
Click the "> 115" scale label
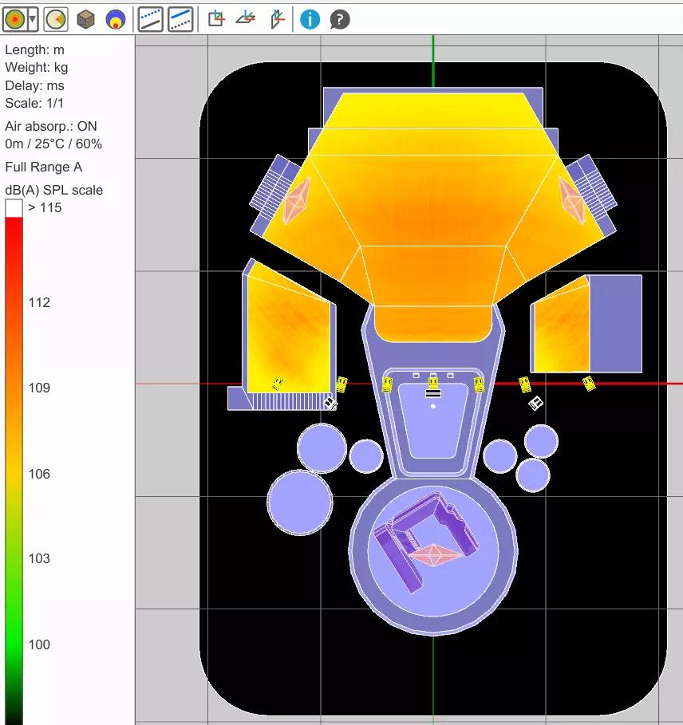tap(45, 207)
